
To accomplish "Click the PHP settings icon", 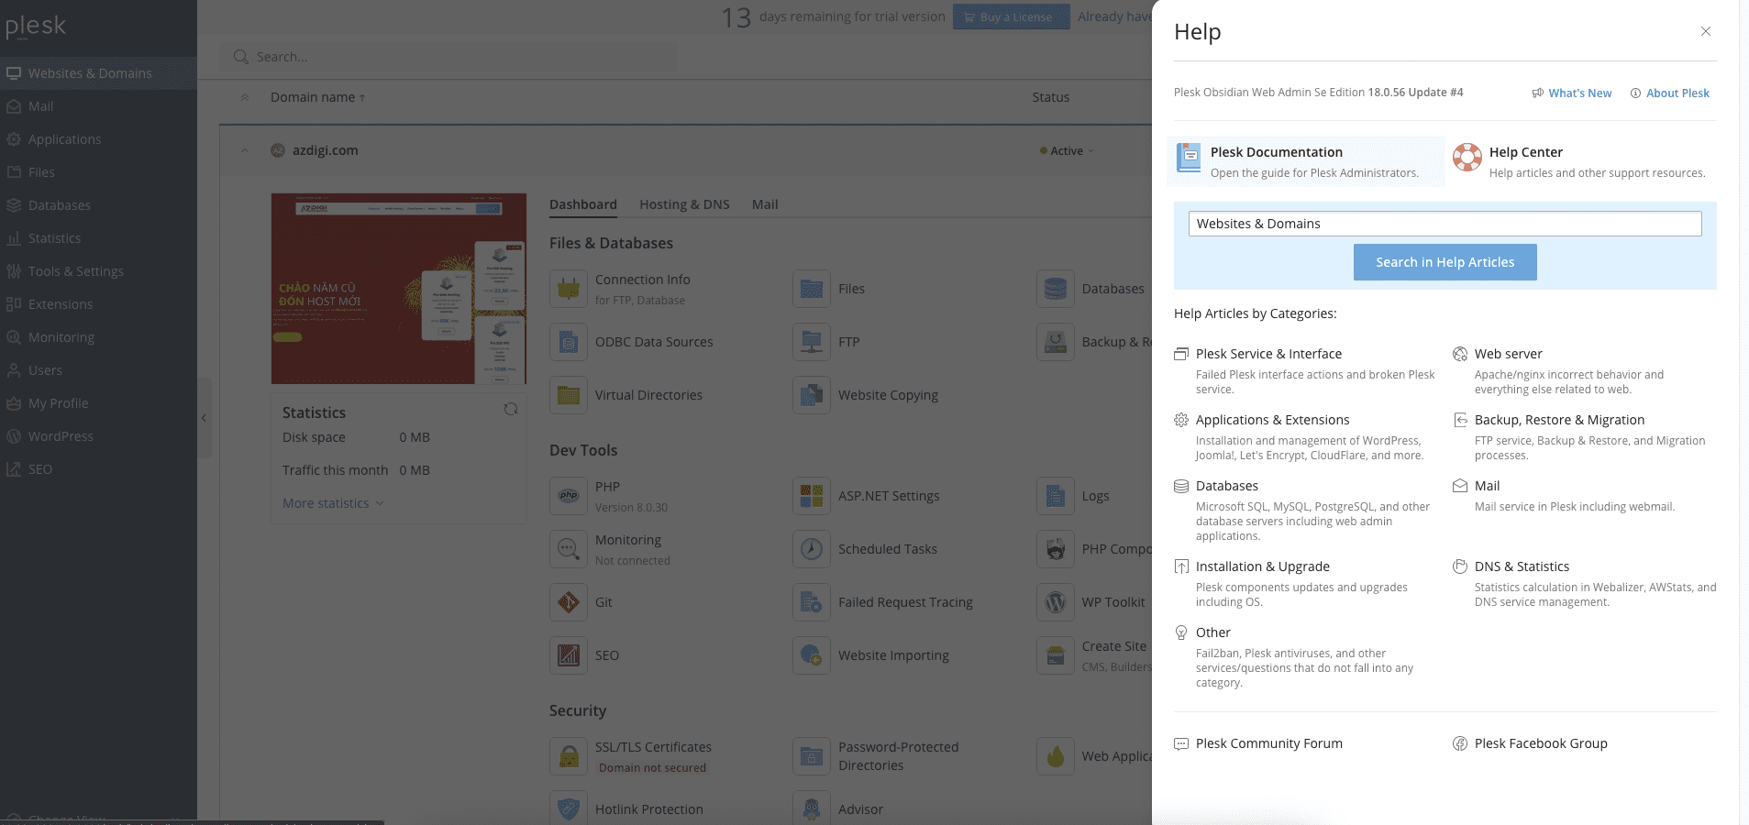I will [x=569, y=496].
